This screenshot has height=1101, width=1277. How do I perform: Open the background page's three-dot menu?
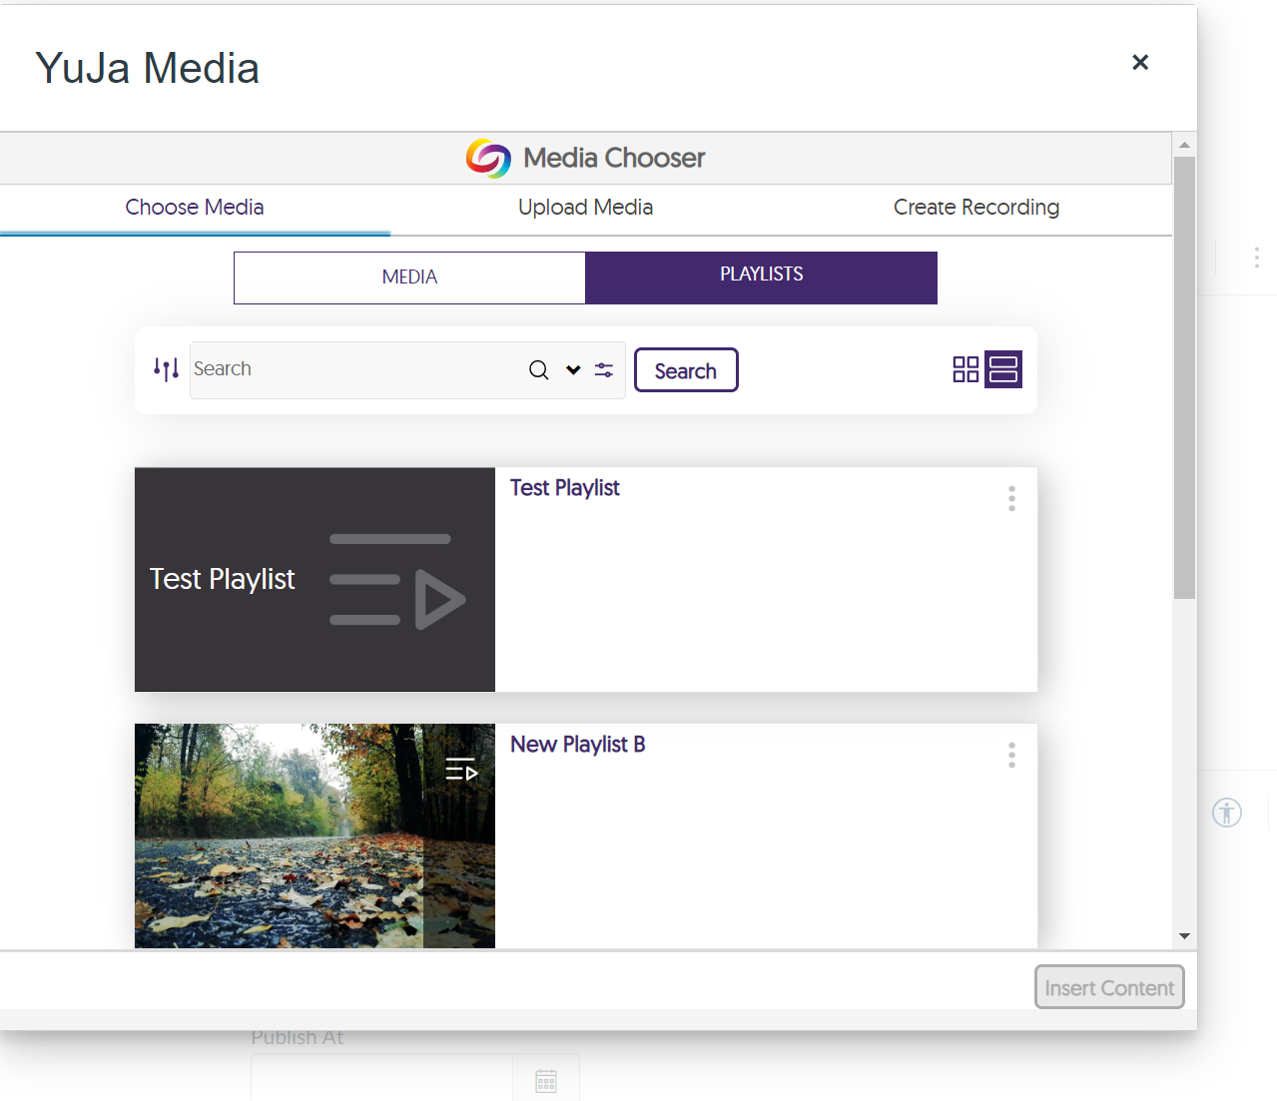click(1256, 258)
